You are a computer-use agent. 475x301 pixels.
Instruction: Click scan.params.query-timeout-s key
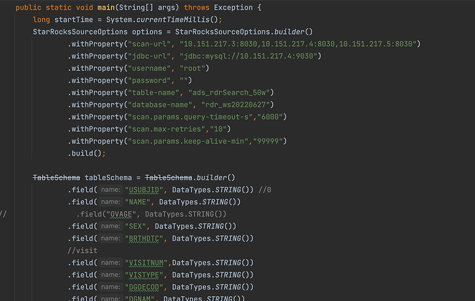coord(190,117)
